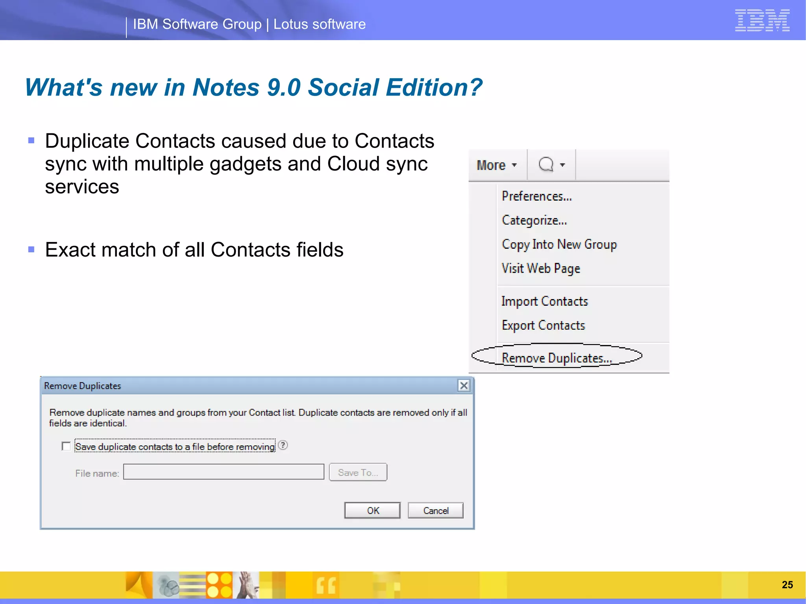Image resolution: width=806 pixels, height=604 pixels.
Task: Click the slide title 'What's new in Notes 9.0 Social Edition?'
Action: click(x=253, y=87)
